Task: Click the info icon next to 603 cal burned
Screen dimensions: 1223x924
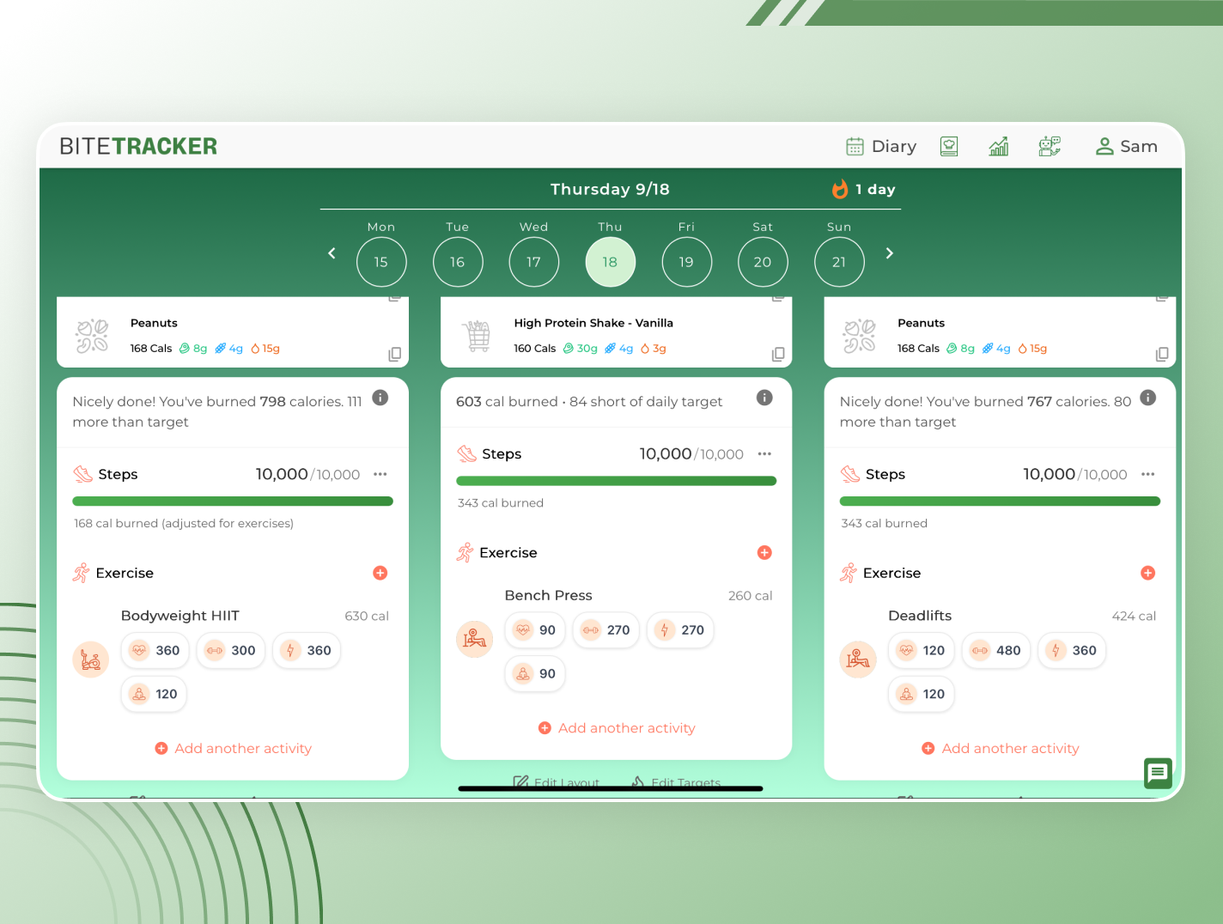Action: click(x=764, y=397)
